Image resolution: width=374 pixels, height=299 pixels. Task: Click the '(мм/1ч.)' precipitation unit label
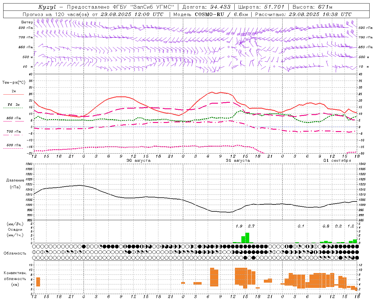(x=15, y=235)
